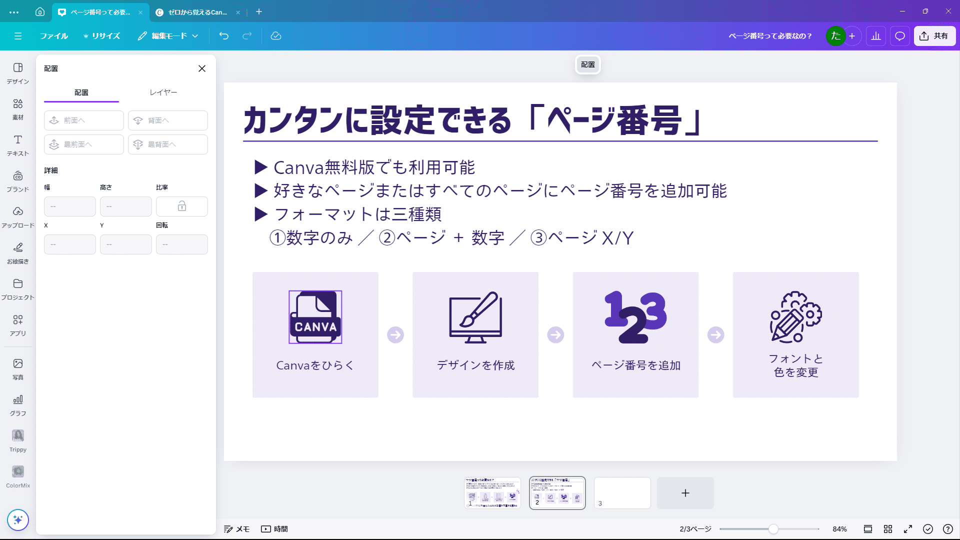Viewport: 960px width, 540px height.
Task: Open the green た account avatar
Action: pos(835,36)
